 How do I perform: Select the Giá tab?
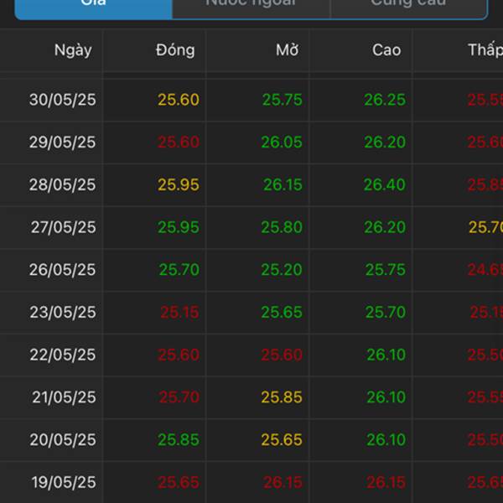click(x=93, y=8)
